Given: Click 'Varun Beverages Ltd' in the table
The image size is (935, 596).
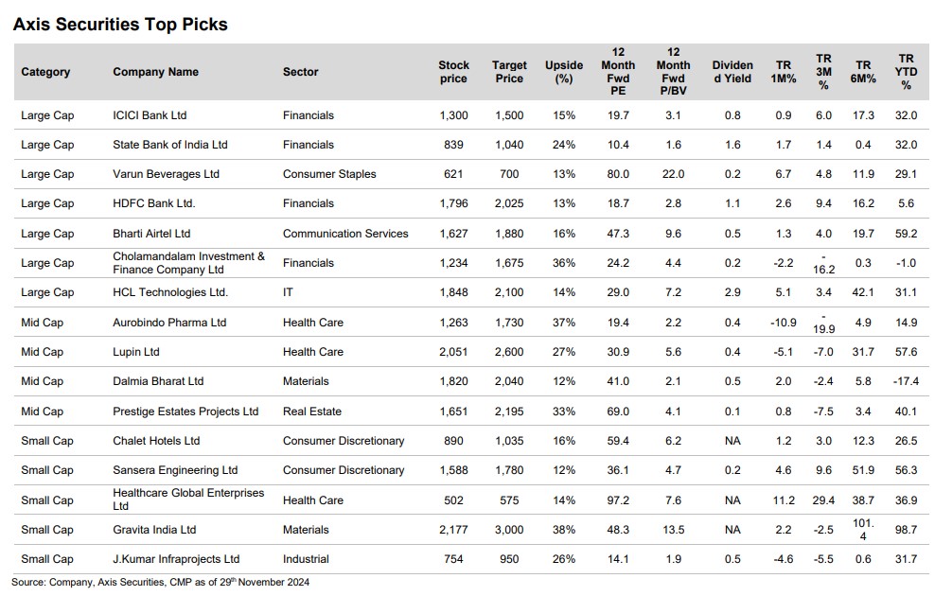Looking at the screenshot, I should [166, 174].
